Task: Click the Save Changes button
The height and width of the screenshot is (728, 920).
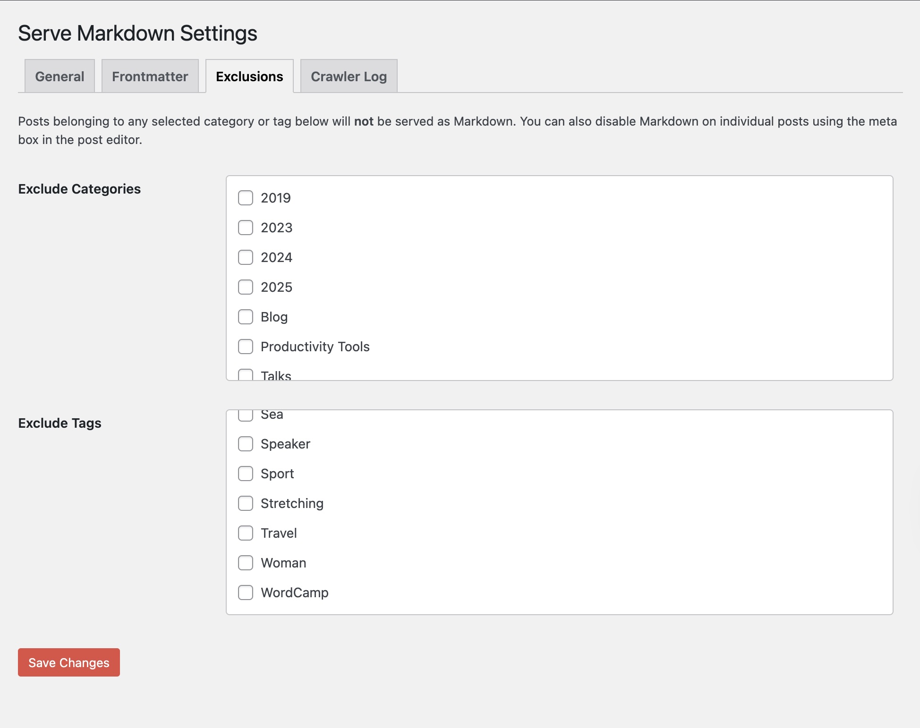Action: (x=68, y=662)
